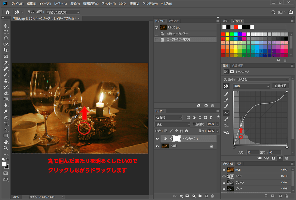Select the Move tool in the toolbar
Viewport: 296px width, 200px height.
point(6,26)
